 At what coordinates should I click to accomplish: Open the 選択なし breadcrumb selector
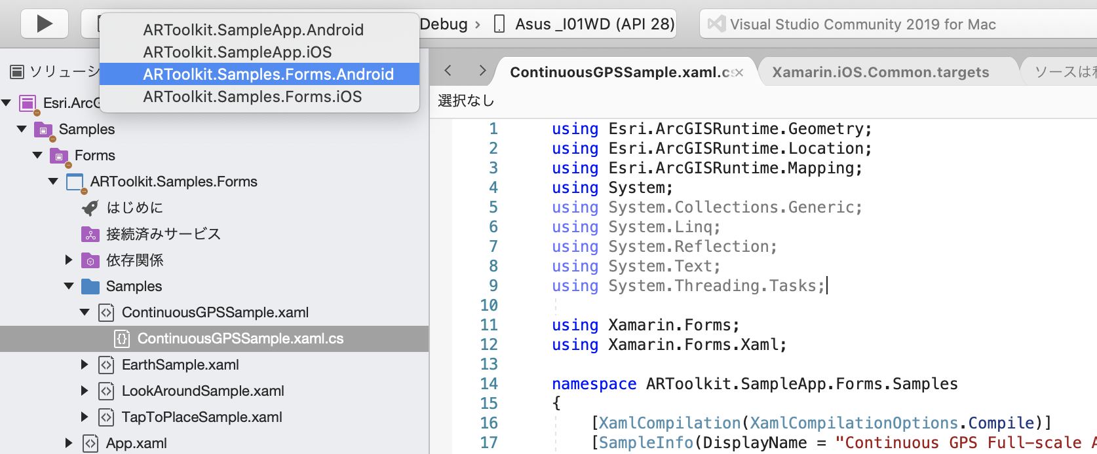(466, 101)
